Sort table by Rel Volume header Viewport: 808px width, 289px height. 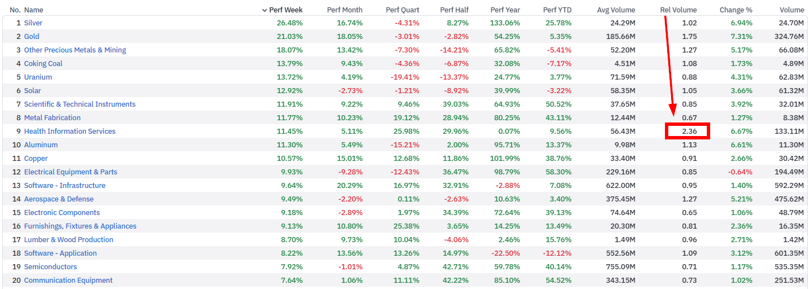tap(679, 10)
